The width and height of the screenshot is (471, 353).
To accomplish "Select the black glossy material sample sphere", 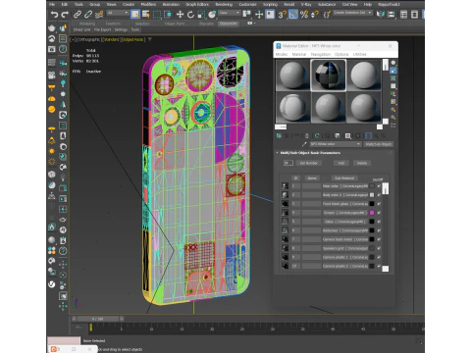I will coord(328,76).
